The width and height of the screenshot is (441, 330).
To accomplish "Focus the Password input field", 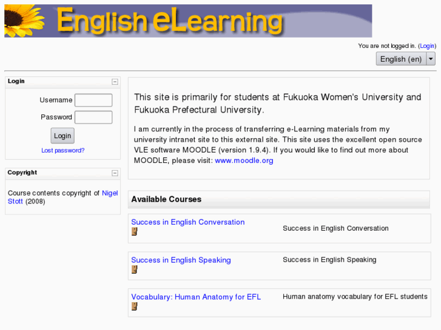I will click(x=93, y=117).
